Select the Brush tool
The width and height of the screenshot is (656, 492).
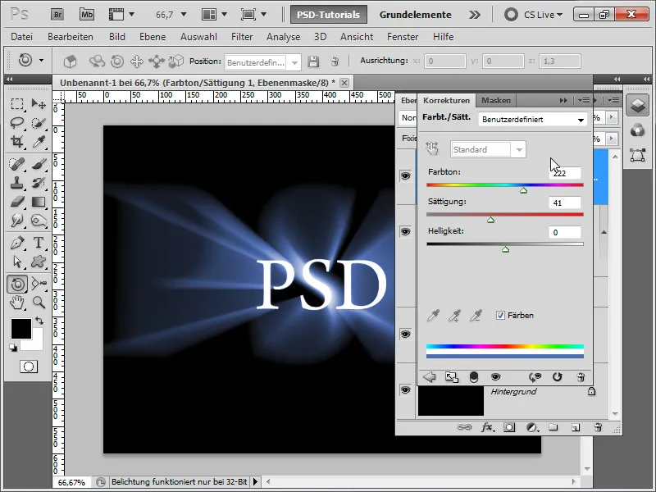pos(39,163)
